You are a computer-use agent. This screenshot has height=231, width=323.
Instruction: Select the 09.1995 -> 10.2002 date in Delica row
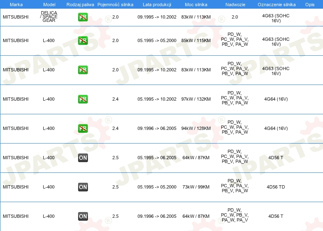157,17
